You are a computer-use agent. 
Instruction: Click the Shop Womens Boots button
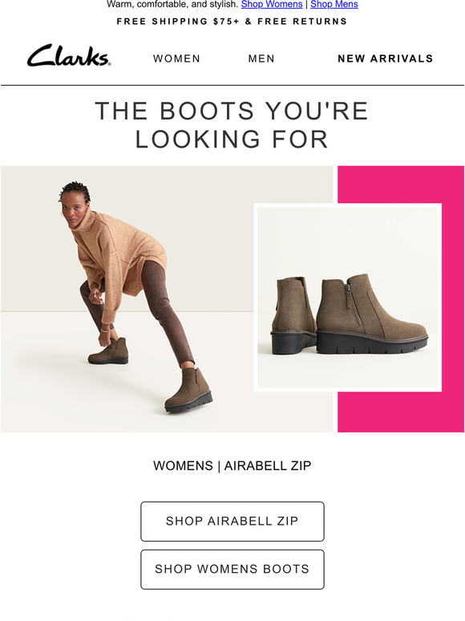pos(232,569)
